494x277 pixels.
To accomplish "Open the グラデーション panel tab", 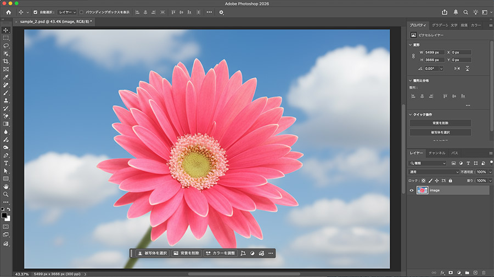I will pyautogui.click(x=439, y=25).
